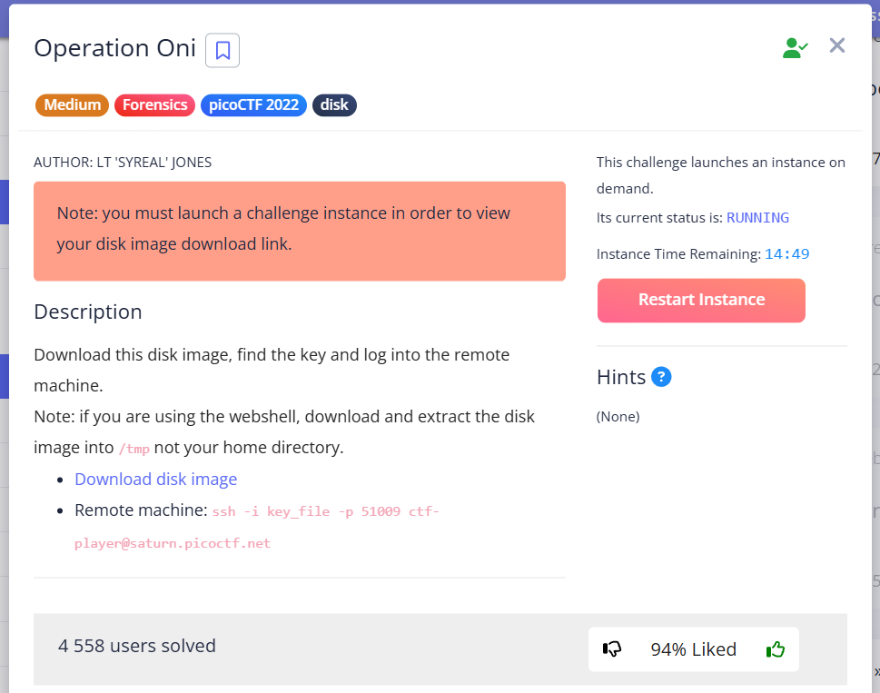
Task: Open the Hints help question icon
Action: [x=661, y=377]
